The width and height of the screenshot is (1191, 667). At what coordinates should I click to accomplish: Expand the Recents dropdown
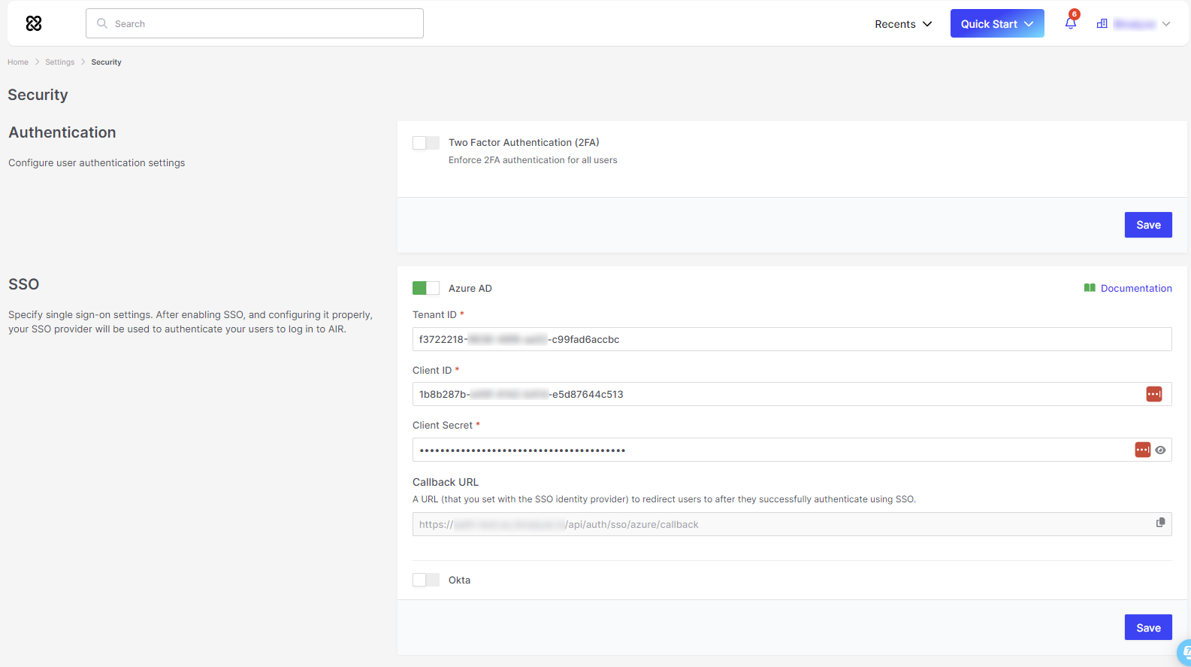[903, 24]
